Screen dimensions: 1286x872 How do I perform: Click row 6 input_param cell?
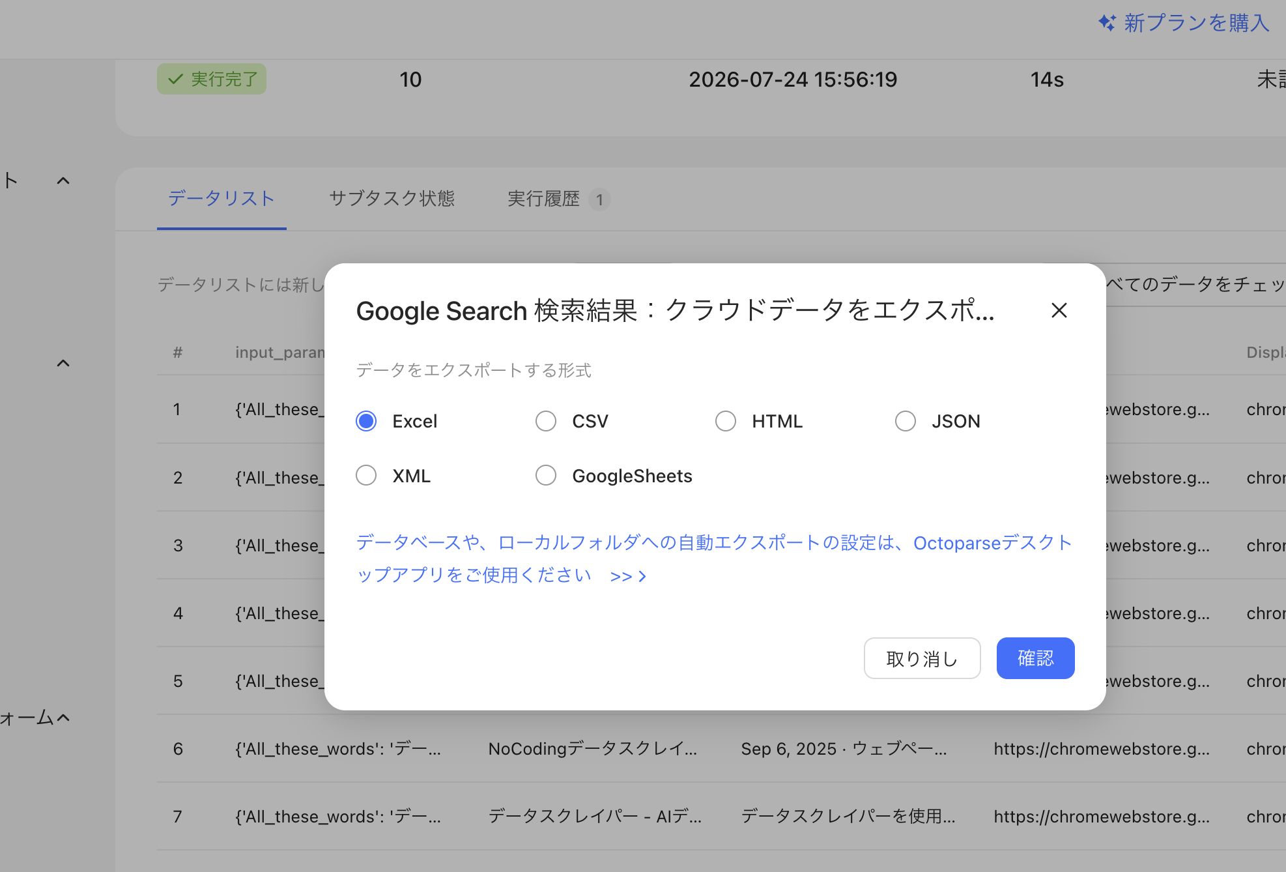click(x=338, y=749)
